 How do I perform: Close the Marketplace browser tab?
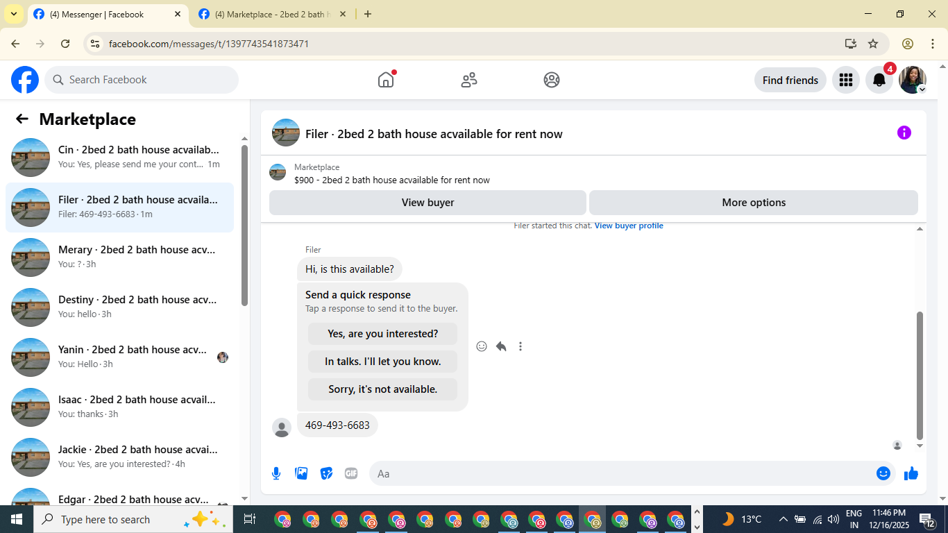click(342, 14)
